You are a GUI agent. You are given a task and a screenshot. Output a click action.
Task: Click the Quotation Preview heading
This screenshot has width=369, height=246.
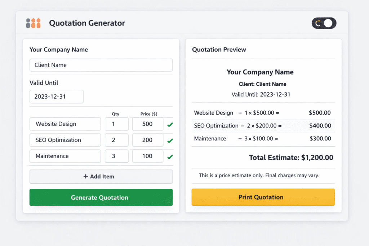(x=219, y=49)
